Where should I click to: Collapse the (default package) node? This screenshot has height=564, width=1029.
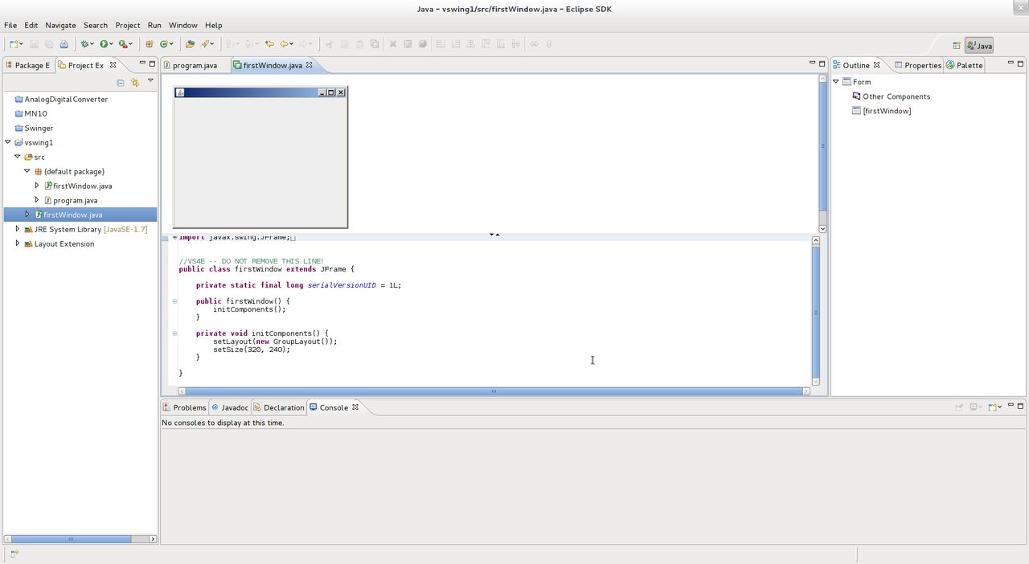coord(27,171)
